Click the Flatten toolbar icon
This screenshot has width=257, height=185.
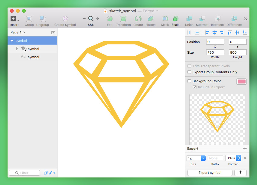click(150, 19)
